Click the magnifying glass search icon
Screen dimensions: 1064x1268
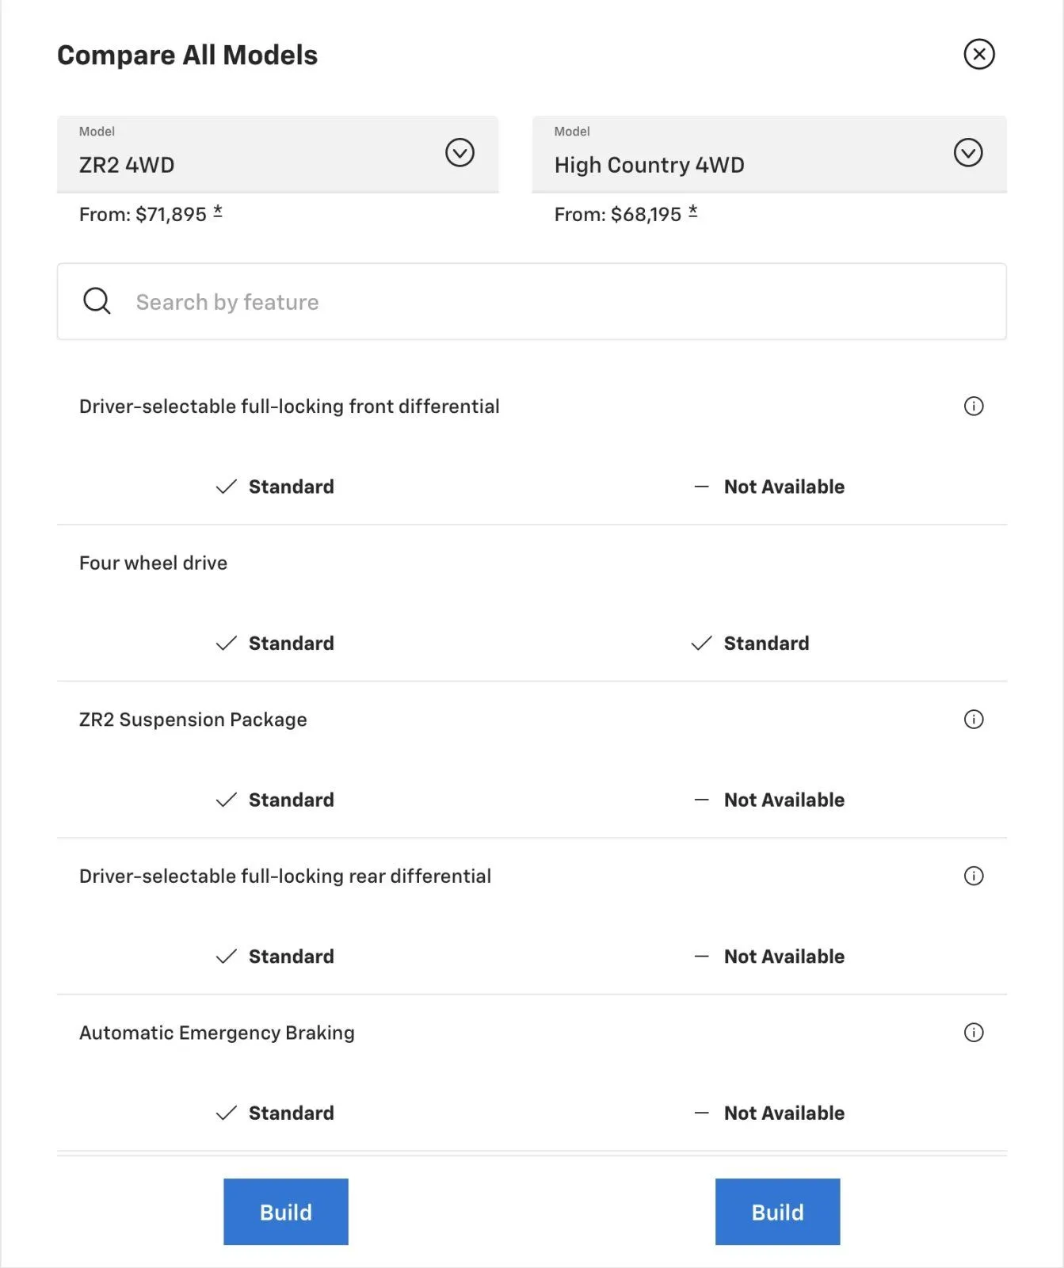click(97, 301)
